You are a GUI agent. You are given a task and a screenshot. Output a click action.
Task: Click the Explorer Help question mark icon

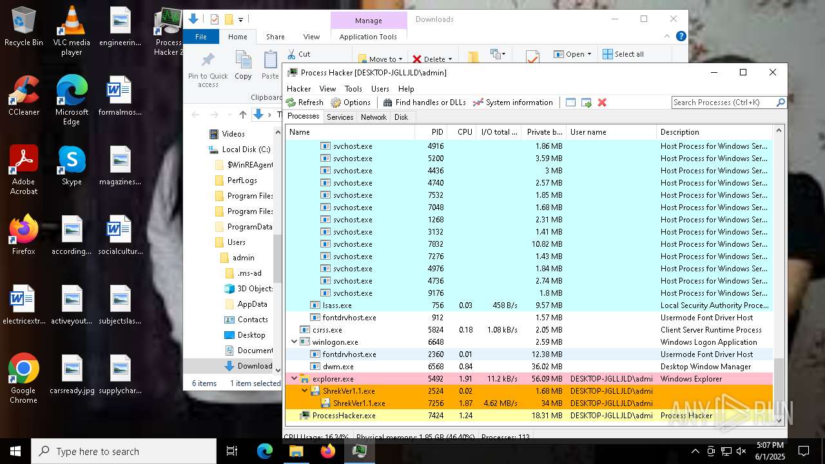click(x=681, y=37)
